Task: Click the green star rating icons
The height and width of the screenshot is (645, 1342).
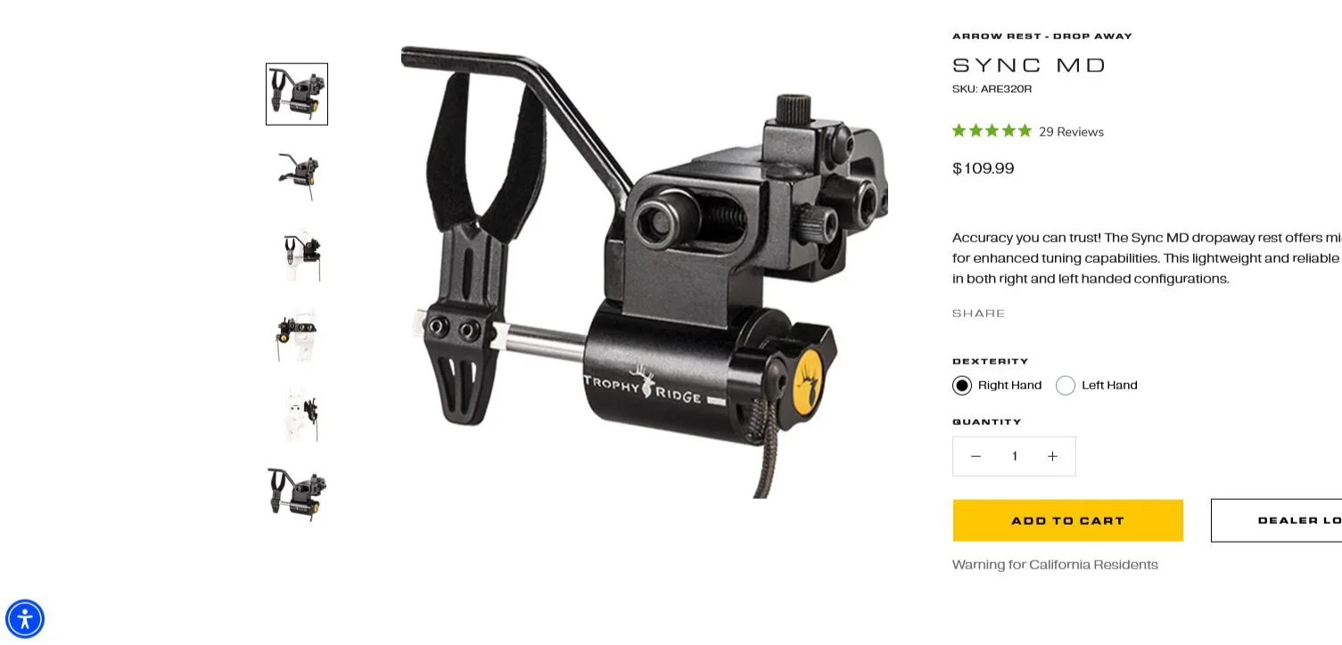Action: click(x=992, y=131)
